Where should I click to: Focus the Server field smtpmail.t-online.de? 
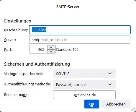80,40
